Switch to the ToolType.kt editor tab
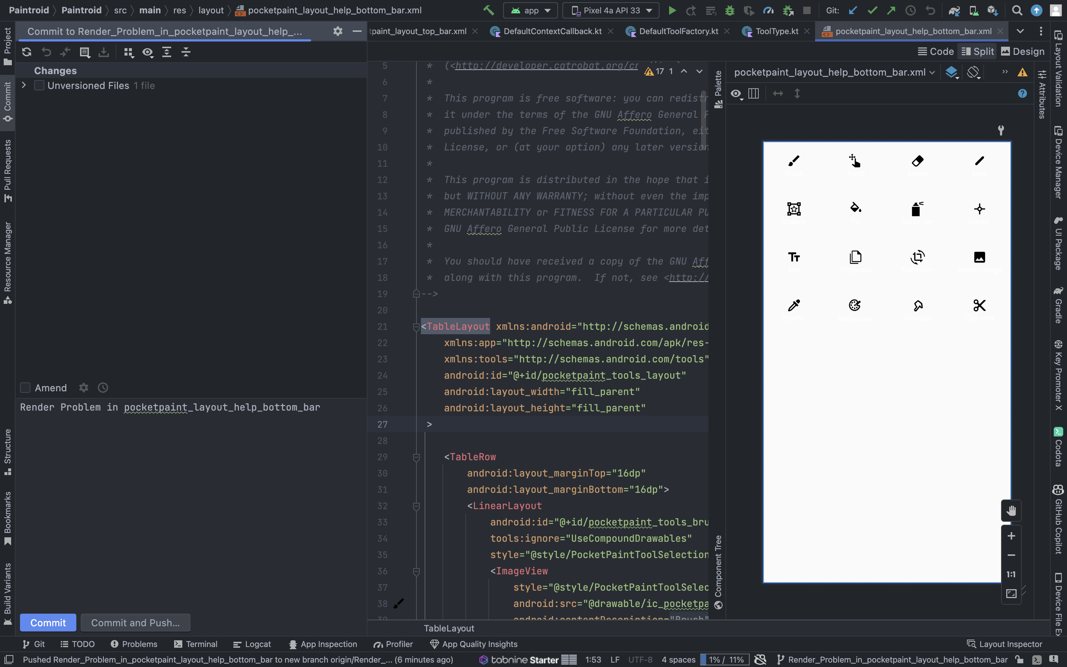 (x=776, y=31)
